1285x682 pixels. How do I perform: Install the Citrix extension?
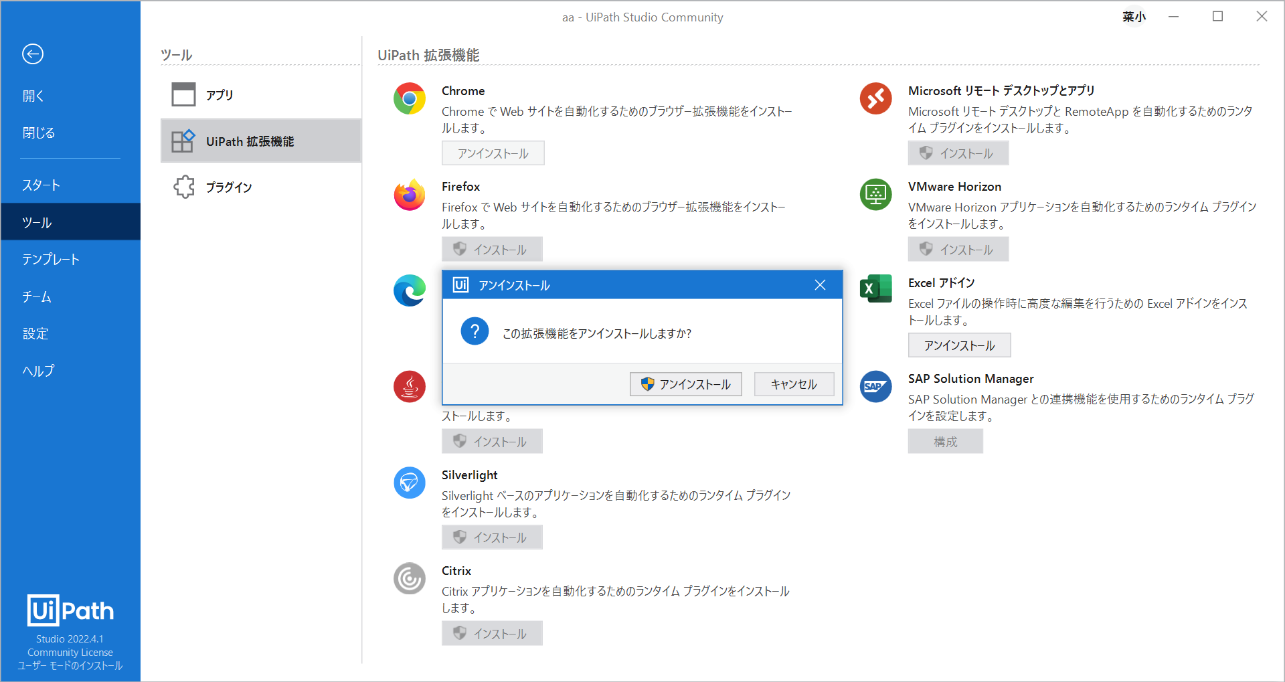(x=492, y=633)
